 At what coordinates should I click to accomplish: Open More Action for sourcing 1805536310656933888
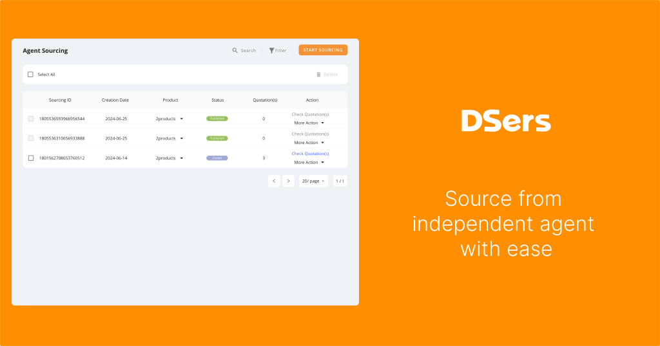click(x=309, y=143)
